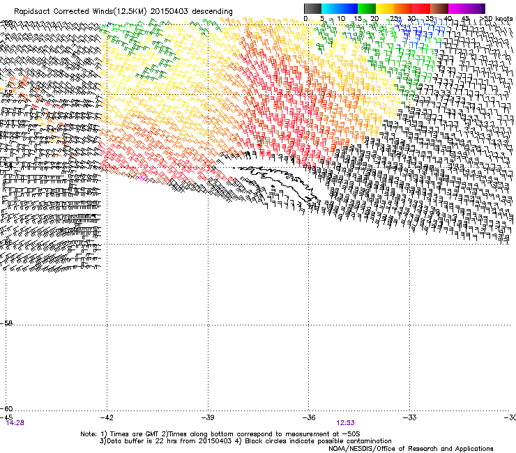Click the '-39' longitude axis label
This screenshot has width=516, height=453.
point(208,417)
